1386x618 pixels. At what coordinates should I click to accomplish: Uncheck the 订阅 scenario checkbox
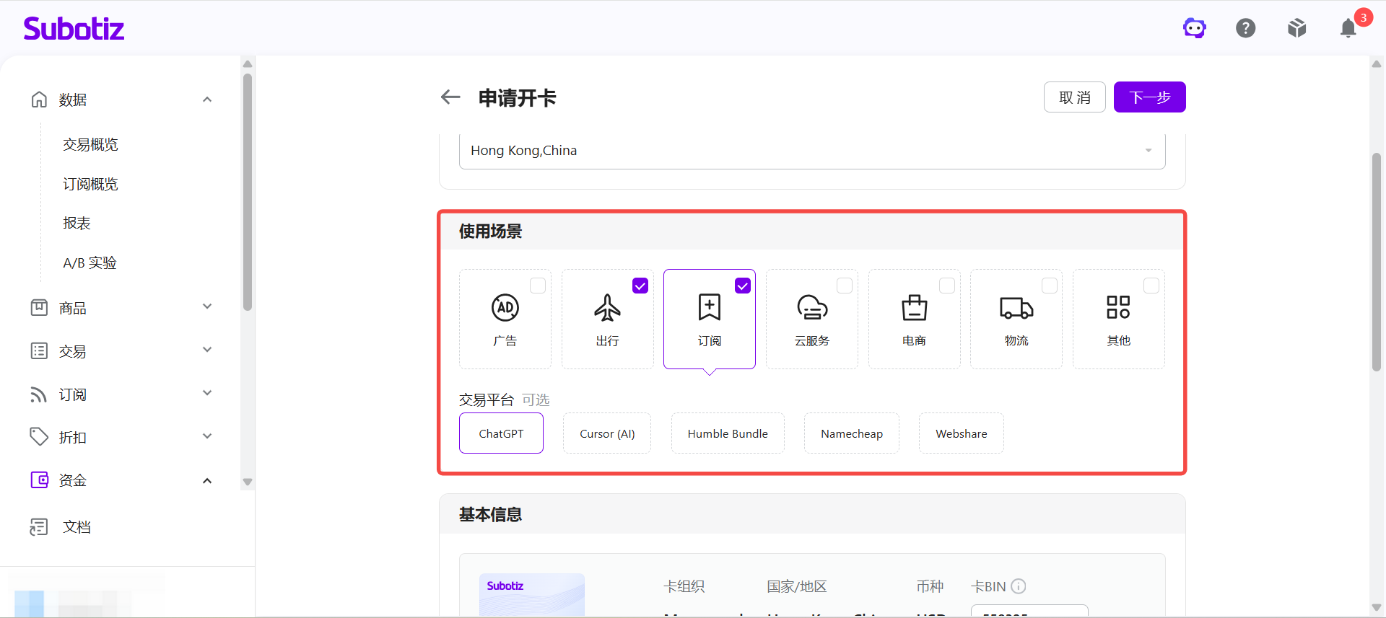(x=743, y=286)
